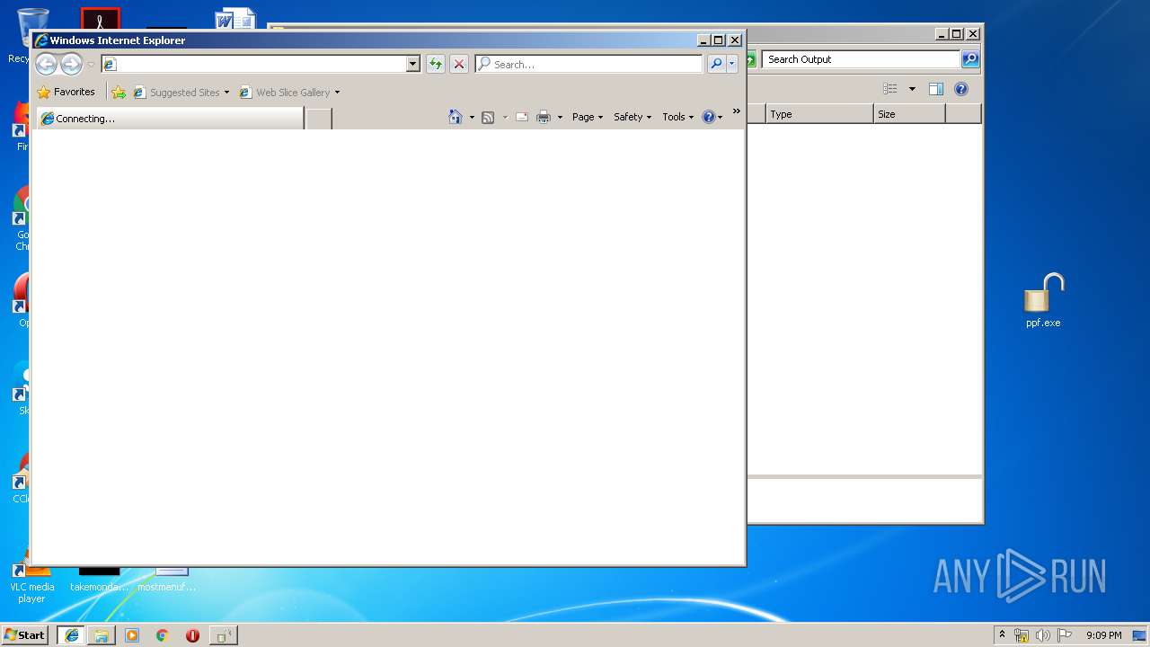The width and height of the screenshot is (1150, 647).
Task: Go to Home page icon
Action: pyautogui.click(x=456, y=117)
